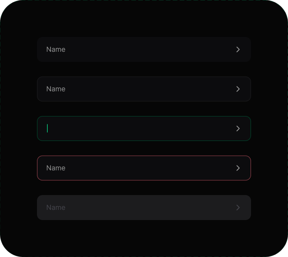Click the green text cursor in the focused field
The width and height of the screenshot is (288, 257).
[x=48, y=128]
